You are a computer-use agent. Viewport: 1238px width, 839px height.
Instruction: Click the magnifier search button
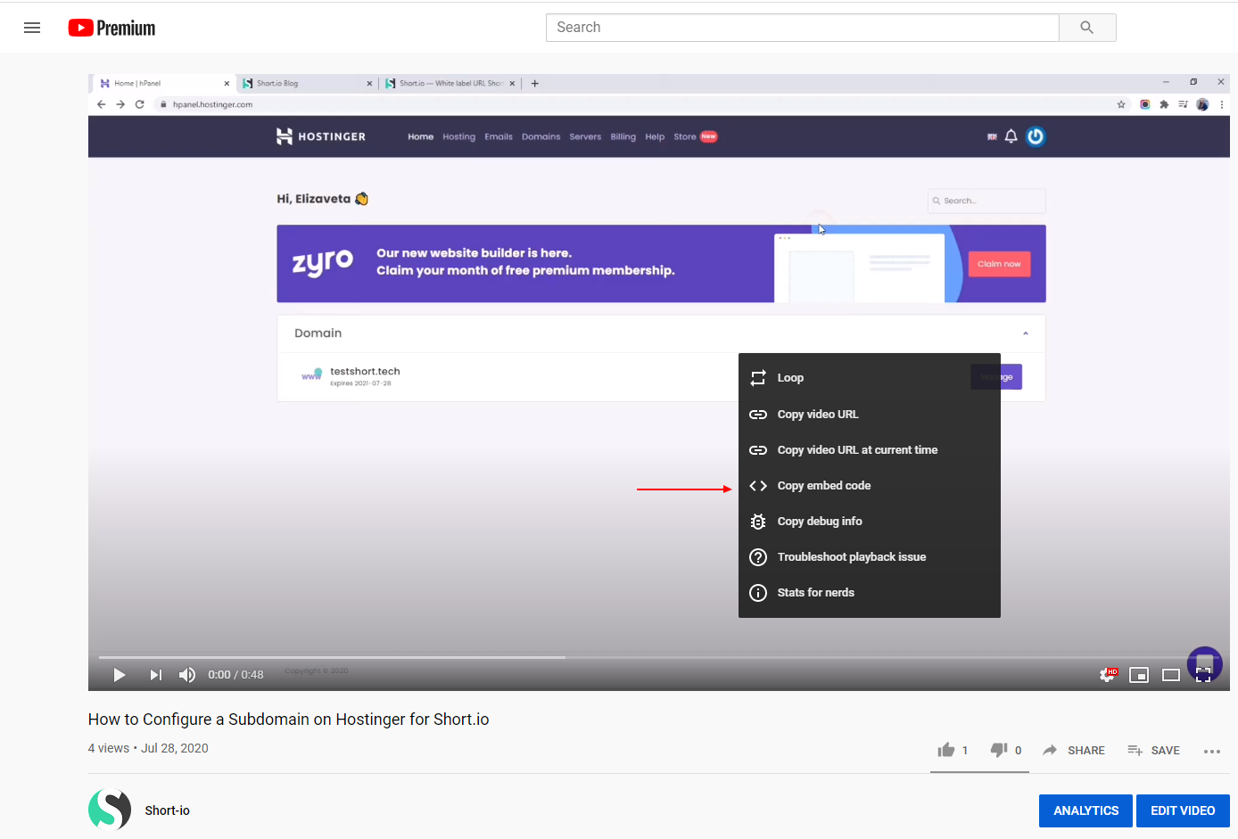click(1086, 28)
